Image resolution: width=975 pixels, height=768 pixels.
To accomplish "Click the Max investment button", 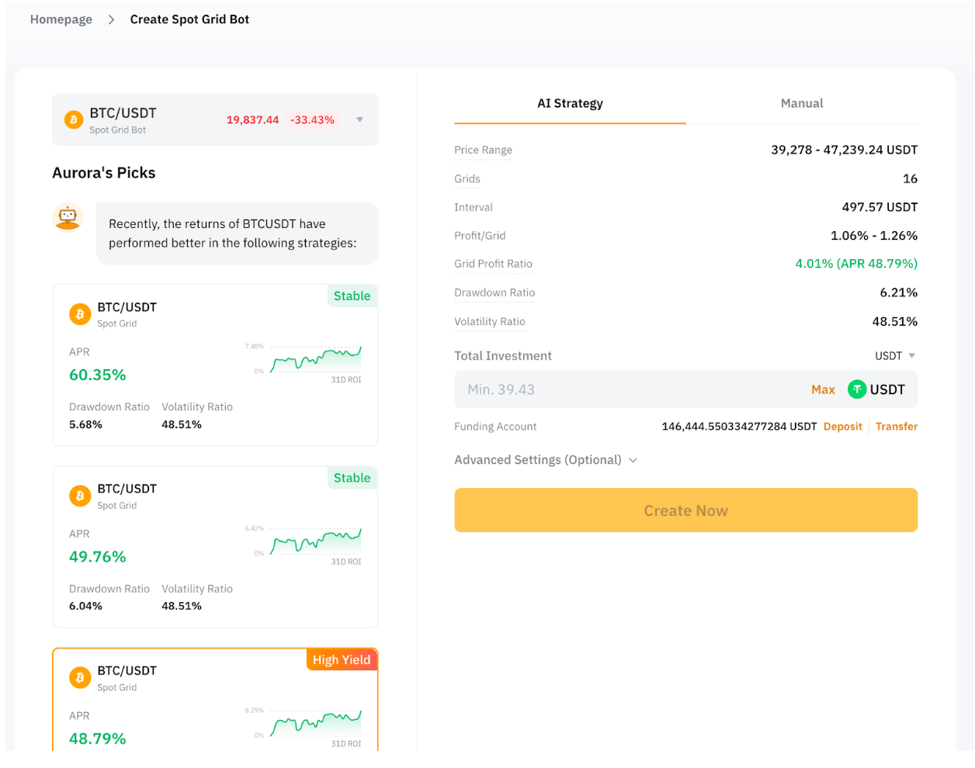I will [823, 389].
